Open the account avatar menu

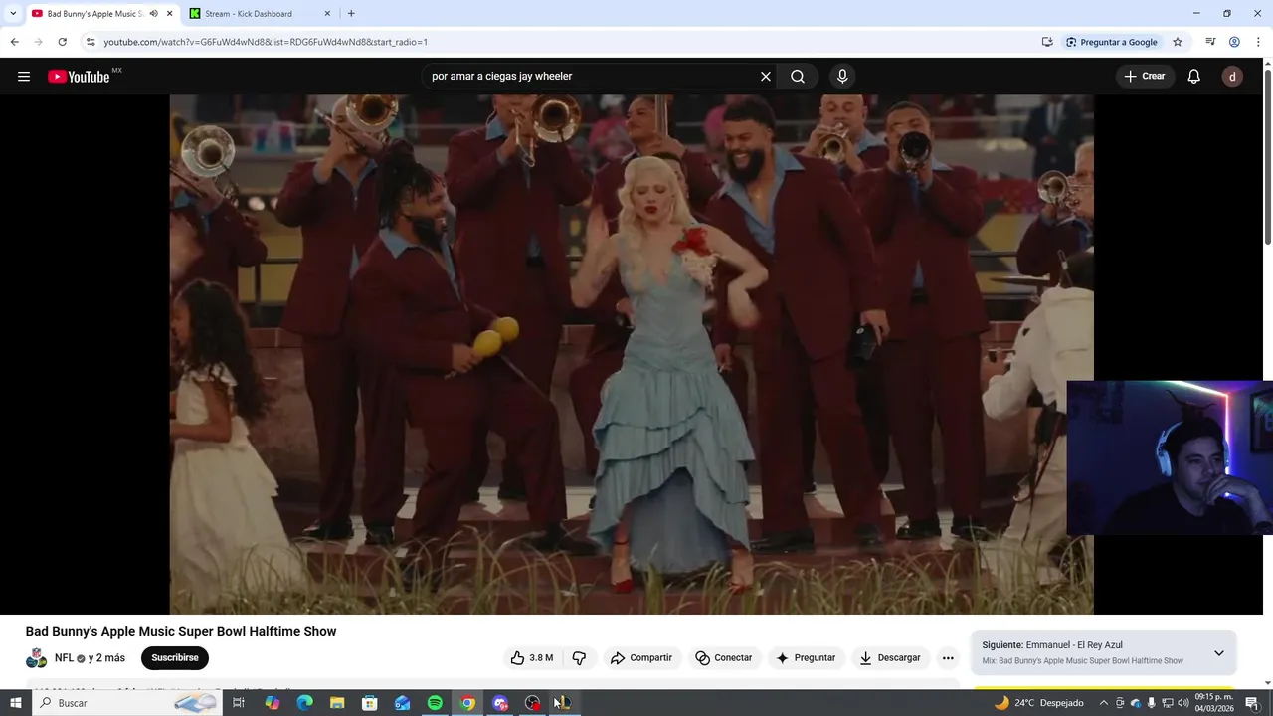pyautogui.click(x=1232, y=77)
